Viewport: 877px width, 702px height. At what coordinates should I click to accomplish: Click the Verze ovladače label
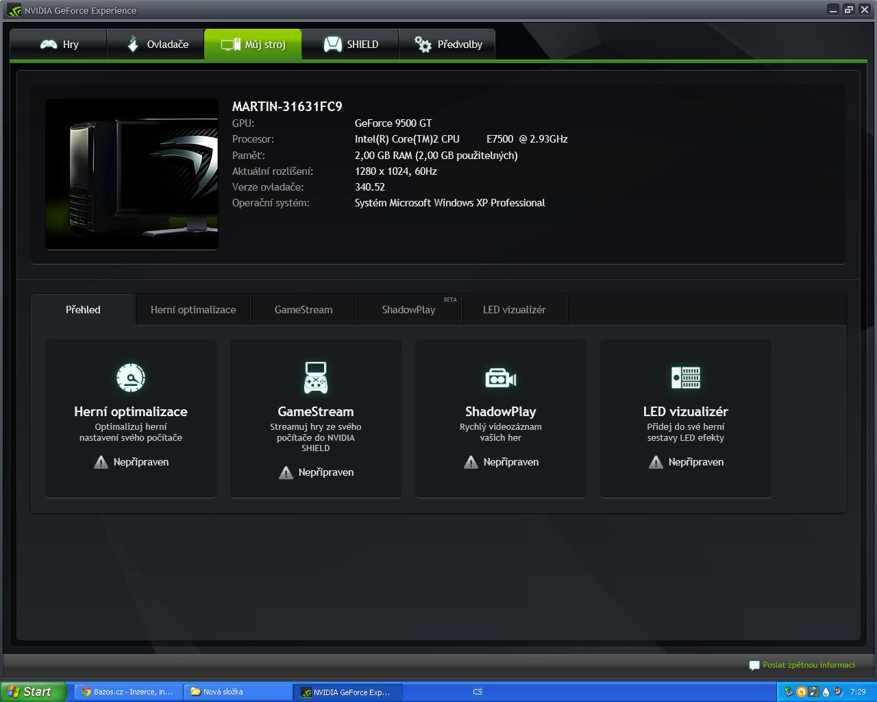point(268,187)
